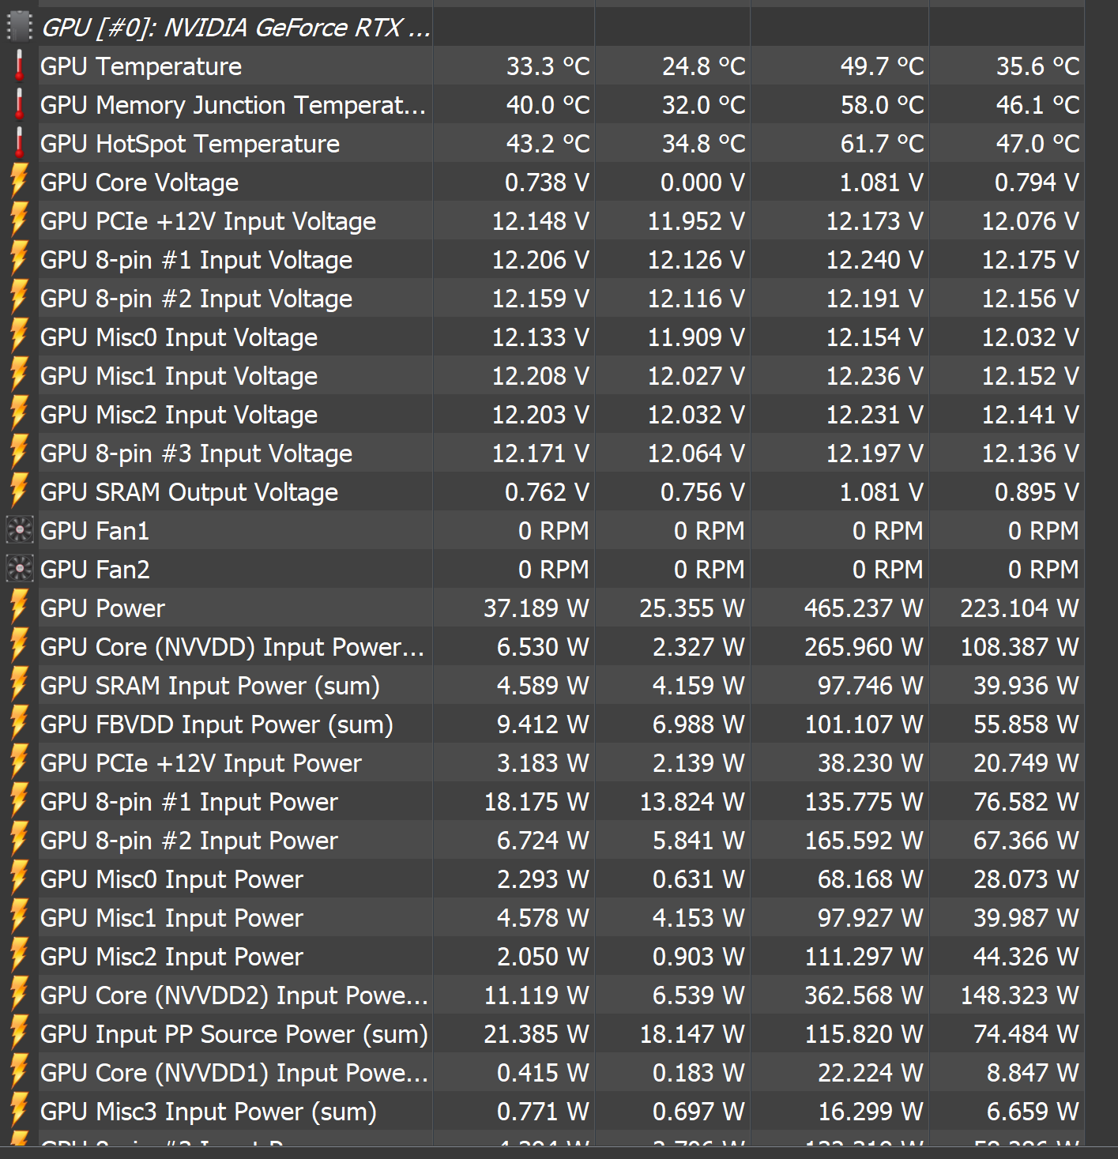The height and width of the screenshot is (1159, 1118).
Task: Click lightning icon for GPU 8-pin #1 Input Power
Action: [19, 801]
